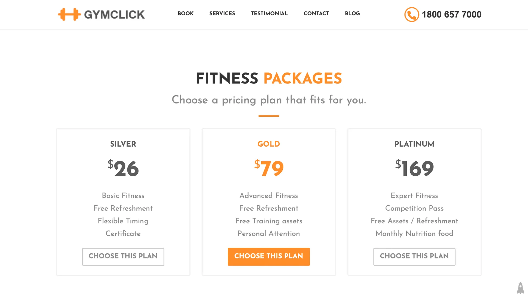The image size is (528, 305).
Task: Choose the Gold plan orange button
Action: [269, 256]
